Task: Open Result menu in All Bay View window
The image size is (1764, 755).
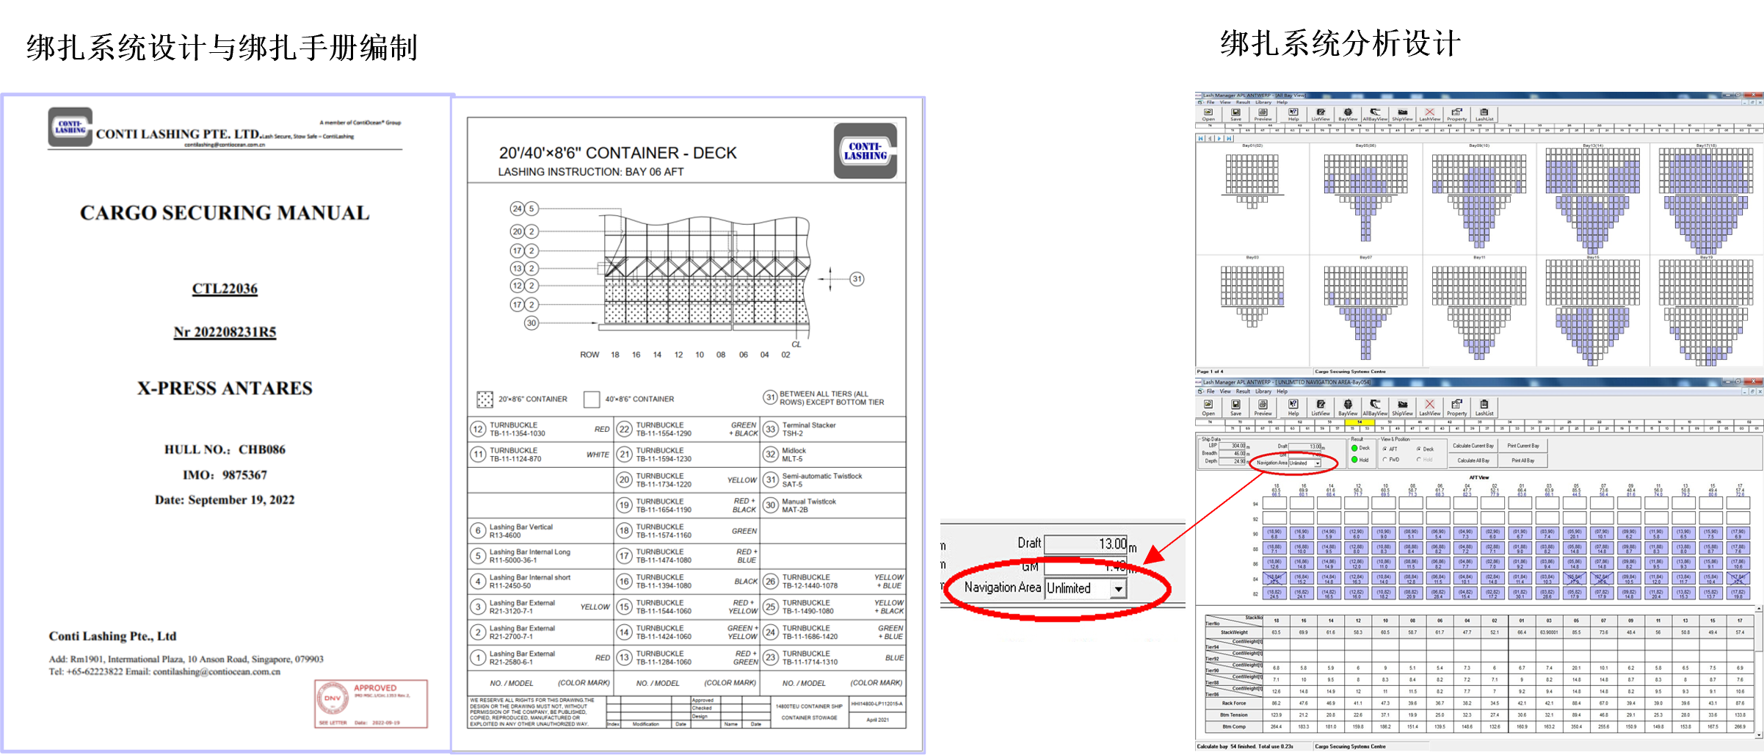Action: point(1243,102)
